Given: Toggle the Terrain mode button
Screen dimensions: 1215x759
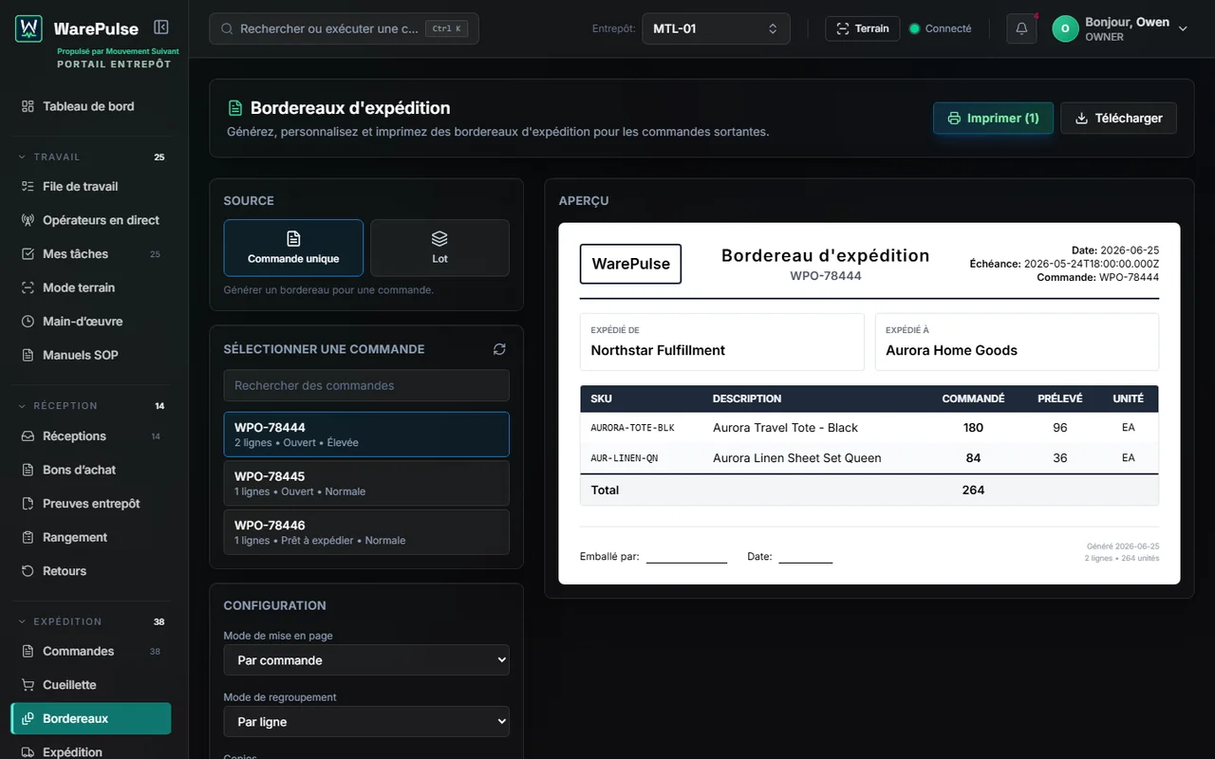Looking at the screenshot, I should click(x=863, y=28).
